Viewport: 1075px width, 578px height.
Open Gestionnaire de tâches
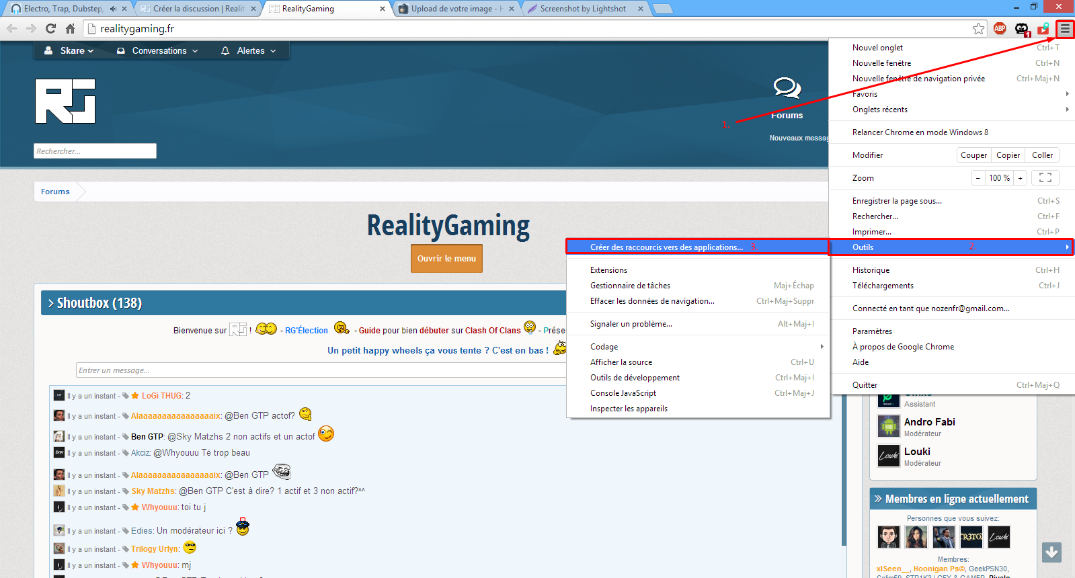click(x=698, y=286)
